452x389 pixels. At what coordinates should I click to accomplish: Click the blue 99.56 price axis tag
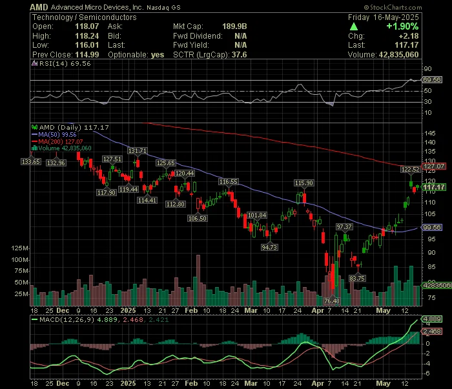point(431,228)
